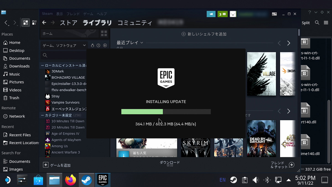This screenshot has height=187, width=332.
Task: Click ゲームを追加 button
Action: [57, 165]
